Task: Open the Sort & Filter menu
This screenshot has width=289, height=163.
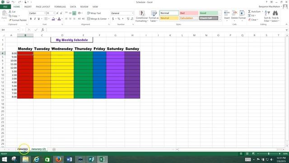Action: coord(267,16)
